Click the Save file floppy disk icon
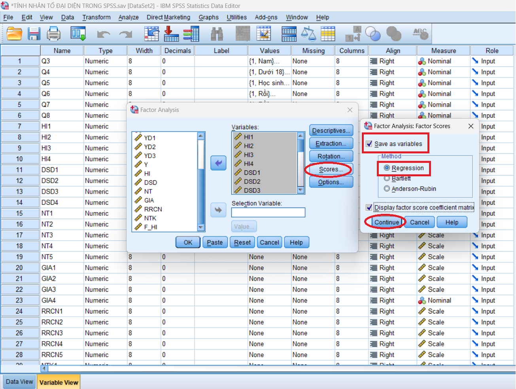Screen dimensions: 516x389 [34, 34]
